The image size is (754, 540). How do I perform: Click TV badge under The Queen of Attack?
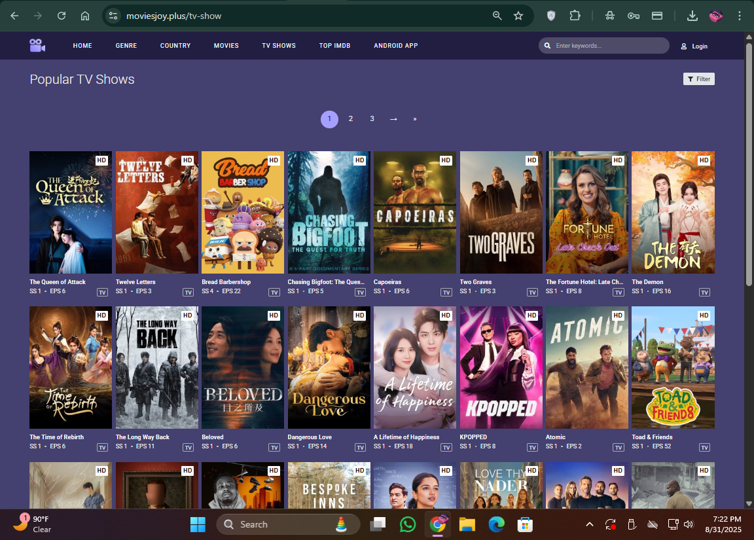click(x=102, y=293)
